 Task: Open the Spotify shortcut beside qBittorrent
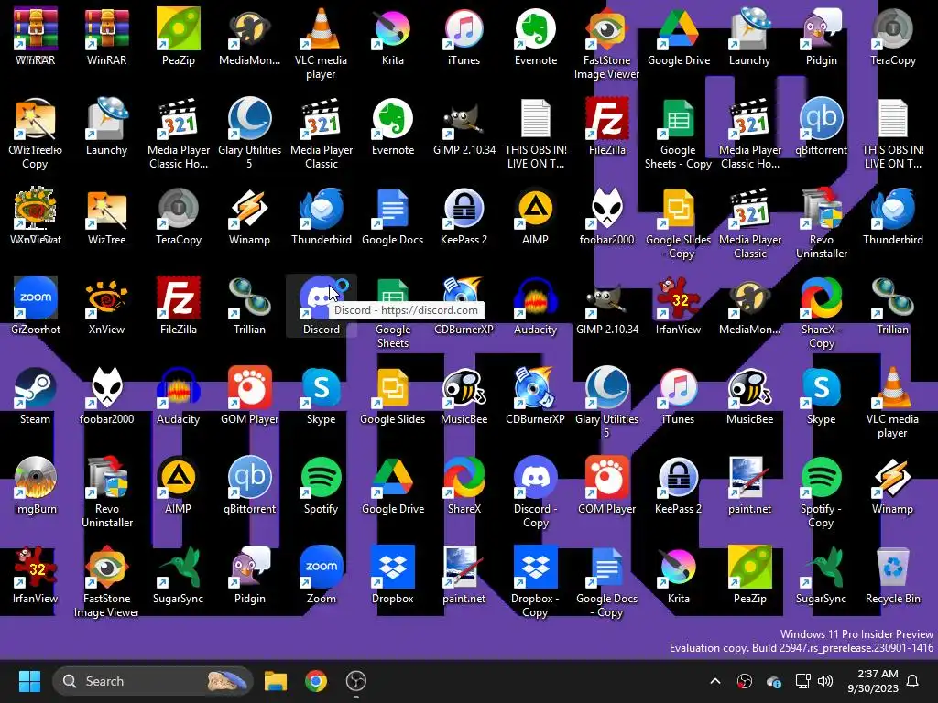pos(322,485)
